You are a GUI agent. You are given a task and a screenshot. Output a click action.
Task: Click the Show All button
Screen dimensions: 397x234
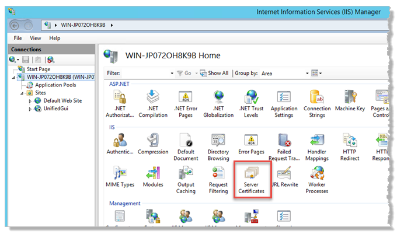coord(214,73)
